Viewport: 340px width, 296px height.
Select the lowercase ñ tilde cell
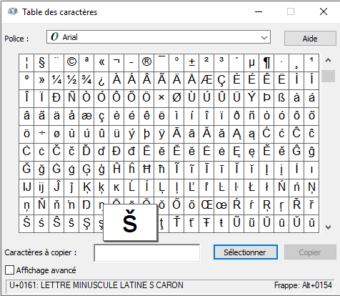click(x=251, y=117)
